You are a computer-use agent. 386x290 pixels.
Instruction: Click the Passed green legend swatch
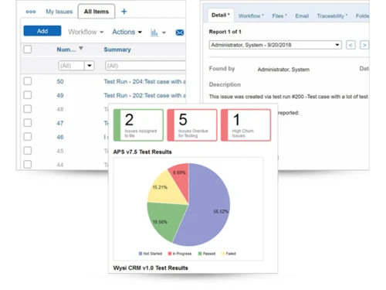(x=200, y=254)
